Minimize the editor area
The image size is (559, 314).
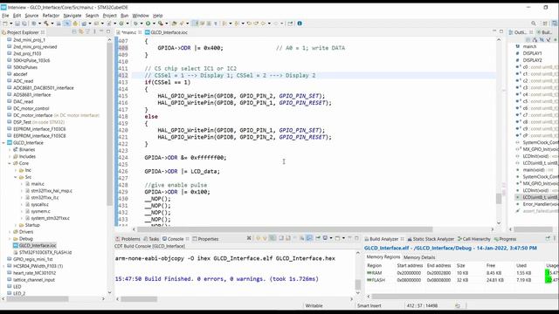coord(494,31)
